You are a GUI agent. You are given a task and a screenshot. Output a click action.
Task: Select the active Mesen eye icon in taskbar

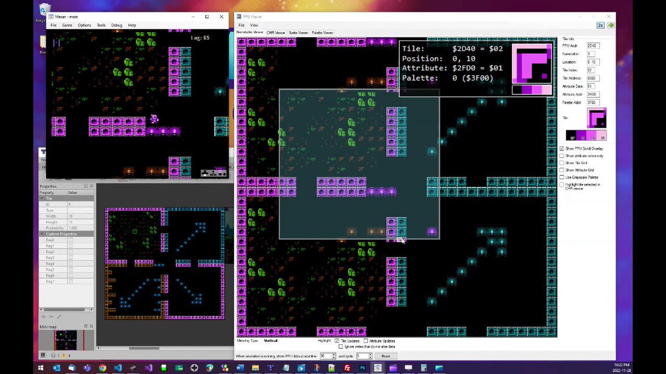pyautogui.click(x=377, y=367)
